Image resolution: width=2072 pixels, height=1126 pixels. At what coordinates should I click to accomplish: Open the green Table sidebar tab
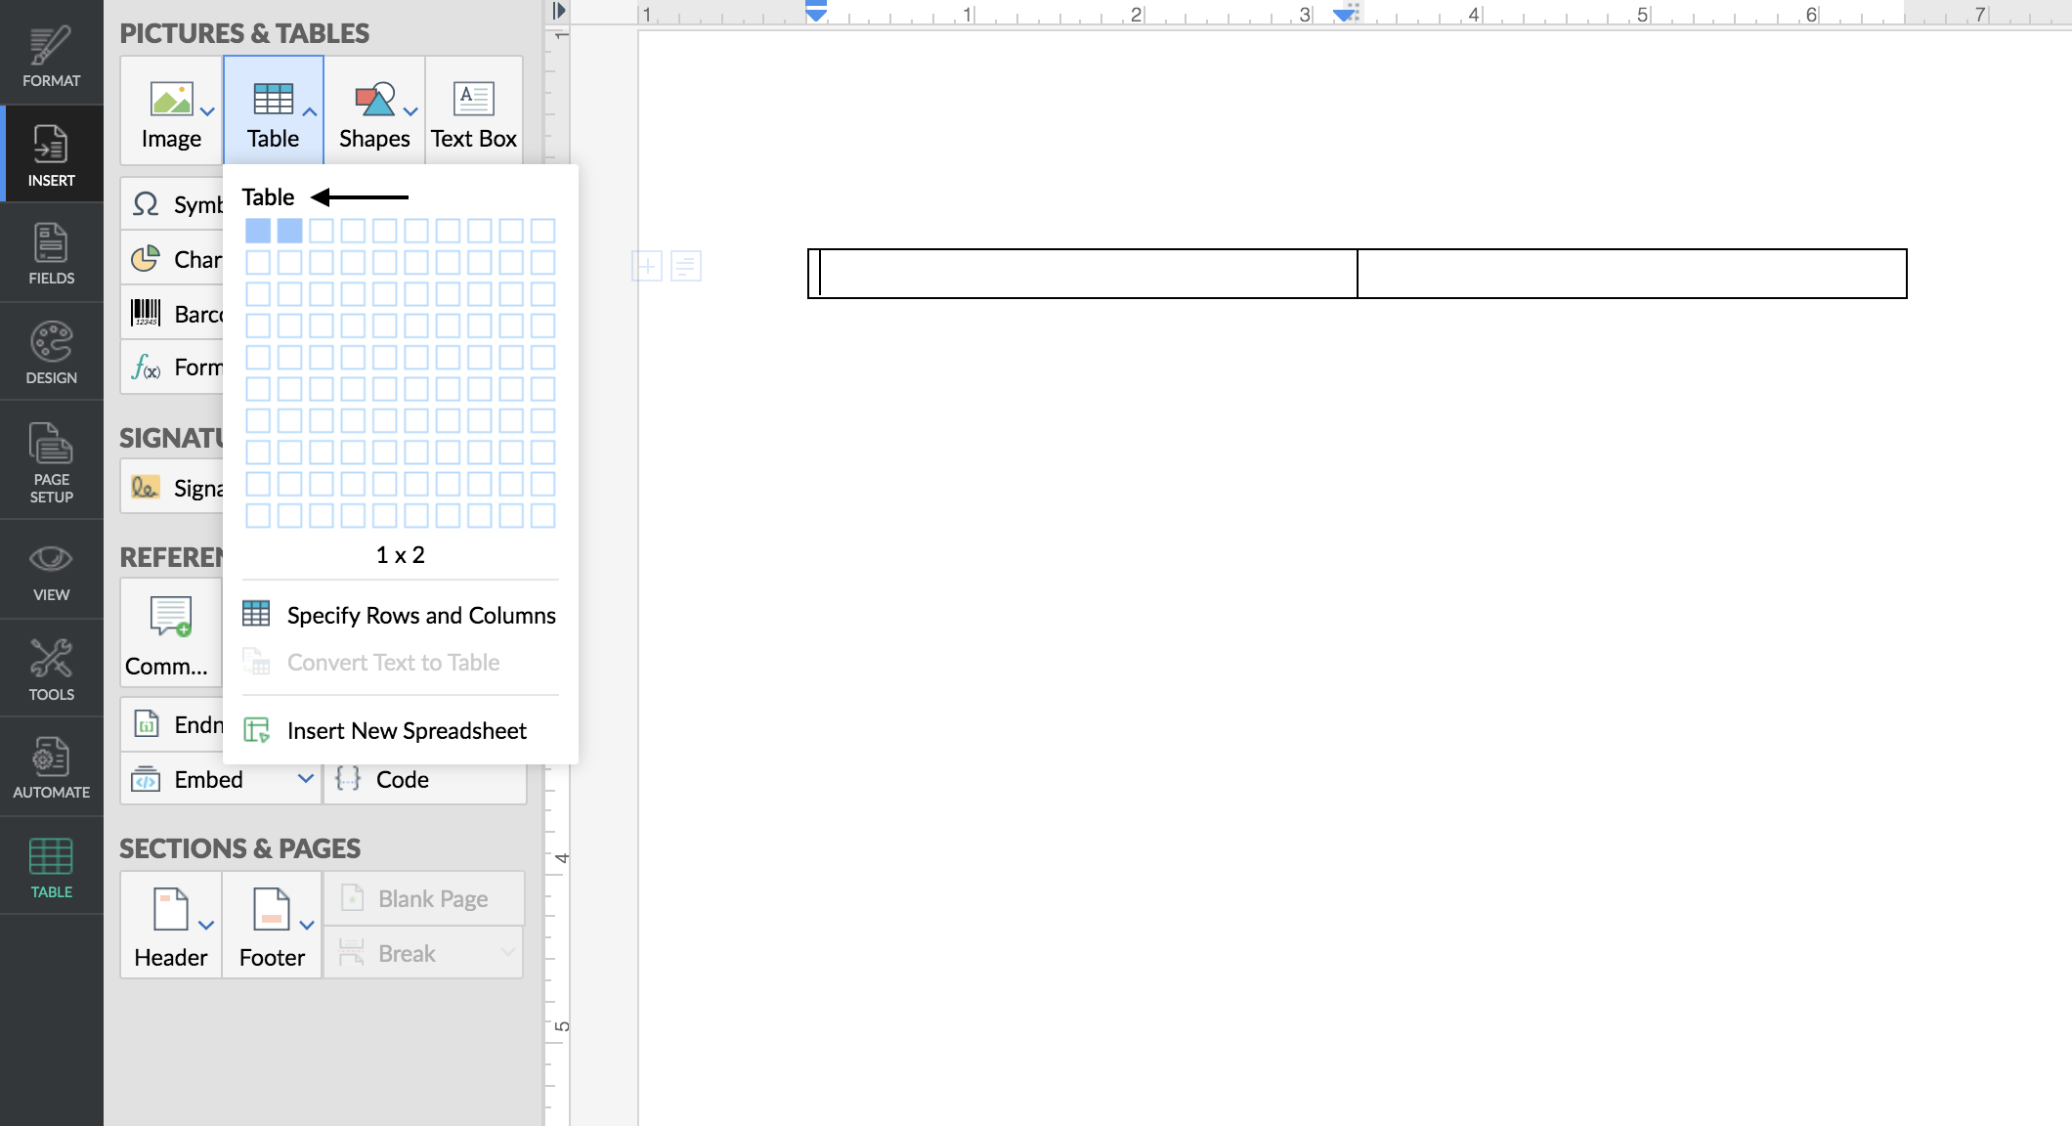[51, 868]
